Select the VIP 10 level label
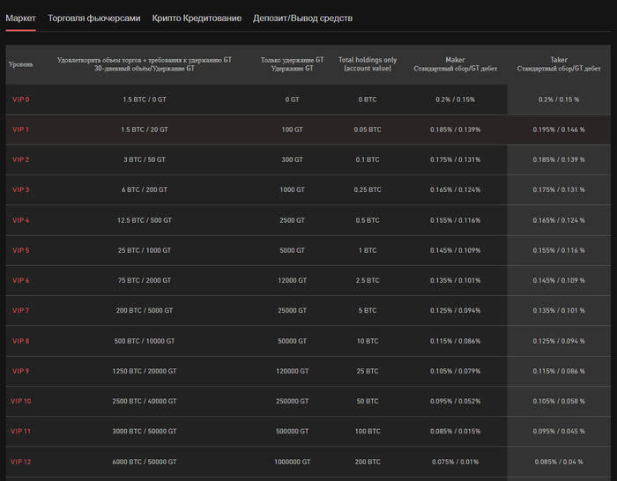This screenshot has width=617, height=481. [22, 402]
